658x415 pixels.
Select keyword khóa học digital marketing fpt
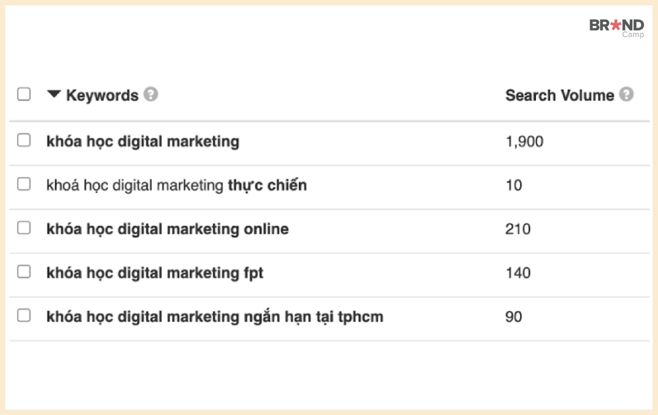(x=155, y=273)
